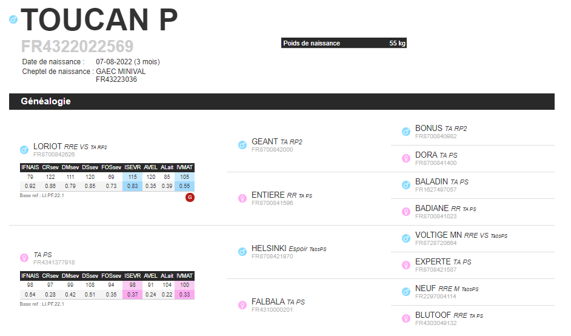This screenshot has height=336, width=571.
Task: Click the pink IVMAT value 100
Action: (x=185, y=285)
